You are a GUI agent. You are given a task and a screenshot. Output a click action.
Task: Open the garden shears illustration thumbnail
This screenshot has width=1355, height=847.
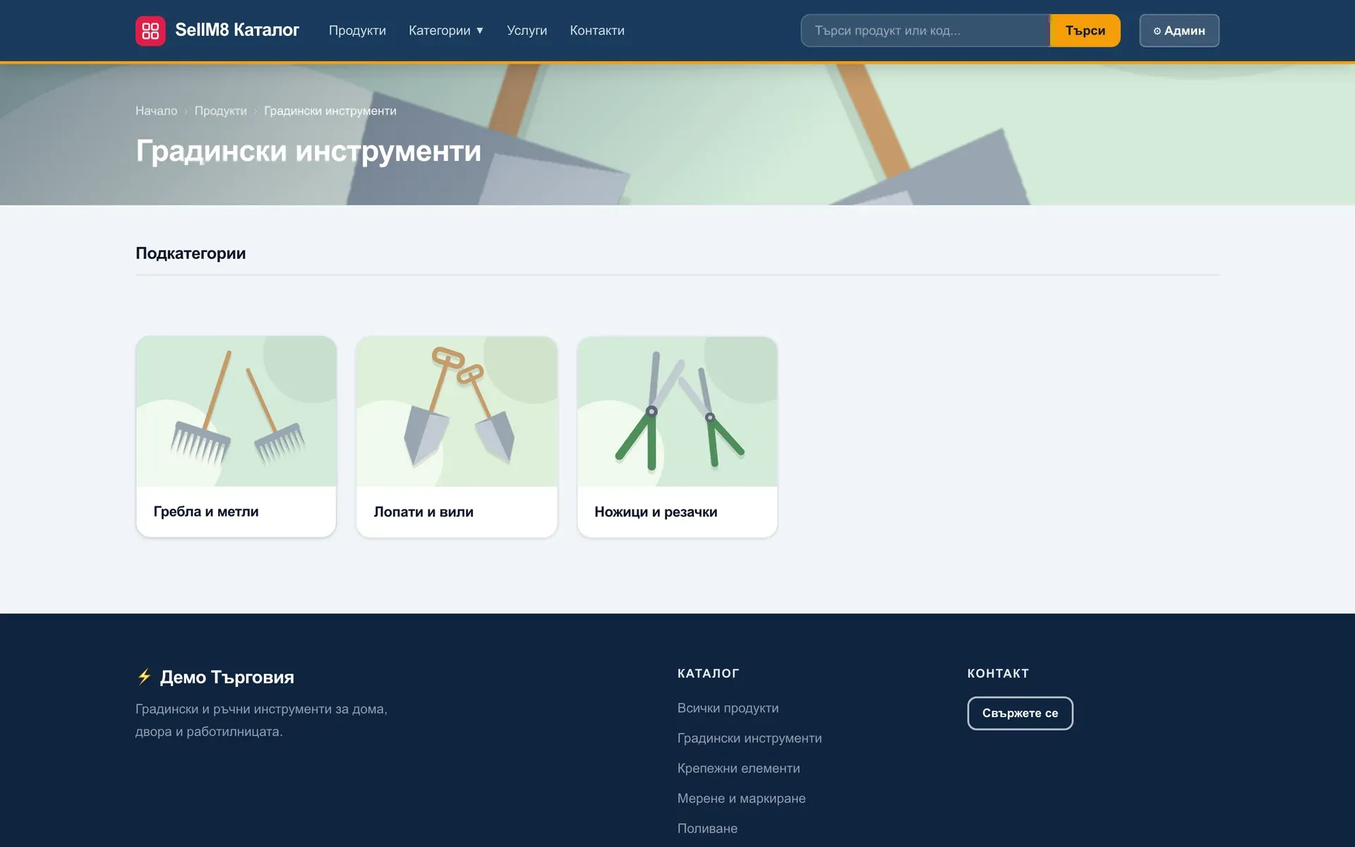[677, 412]
